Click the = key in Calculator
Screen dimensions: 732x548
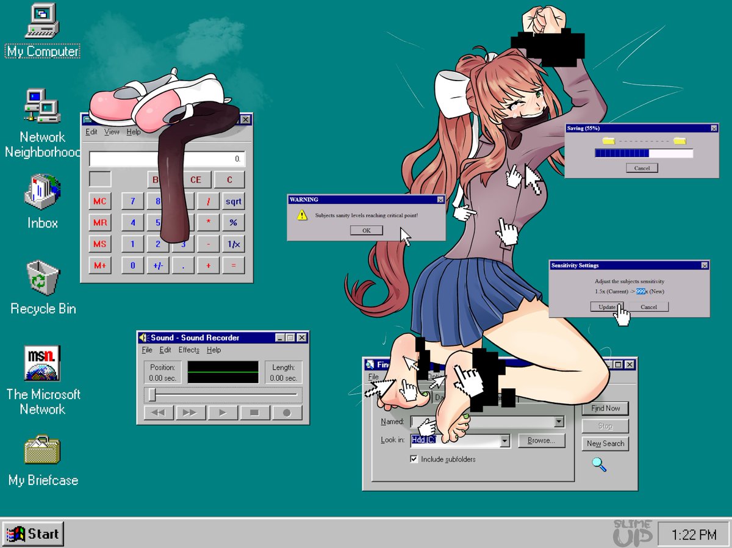pyautogui.click(x=233, y=265)
